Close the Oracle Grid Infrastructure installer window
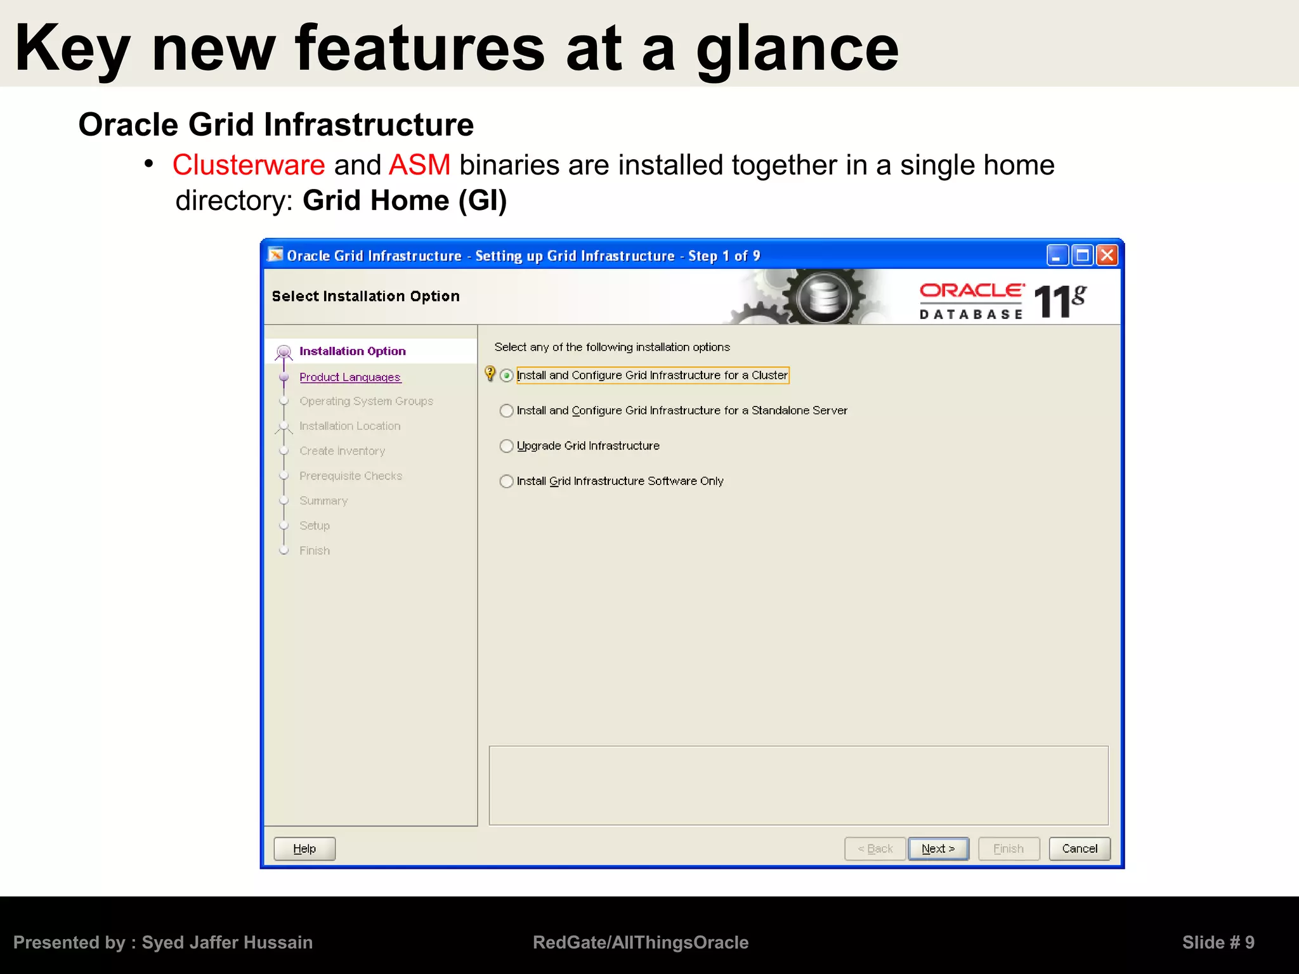Image resolution: width=1299 pixels, height=974 pixels. (x=1107, y=256)
